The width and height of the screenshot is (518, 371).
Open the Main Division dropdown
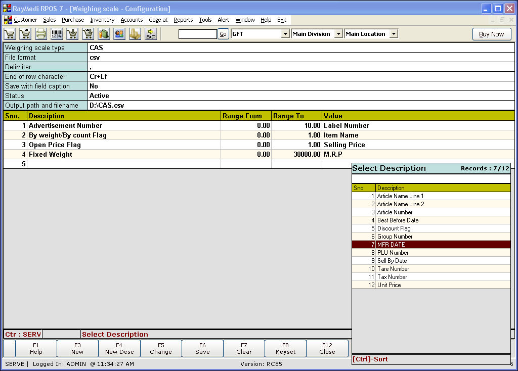pos(337,34)
